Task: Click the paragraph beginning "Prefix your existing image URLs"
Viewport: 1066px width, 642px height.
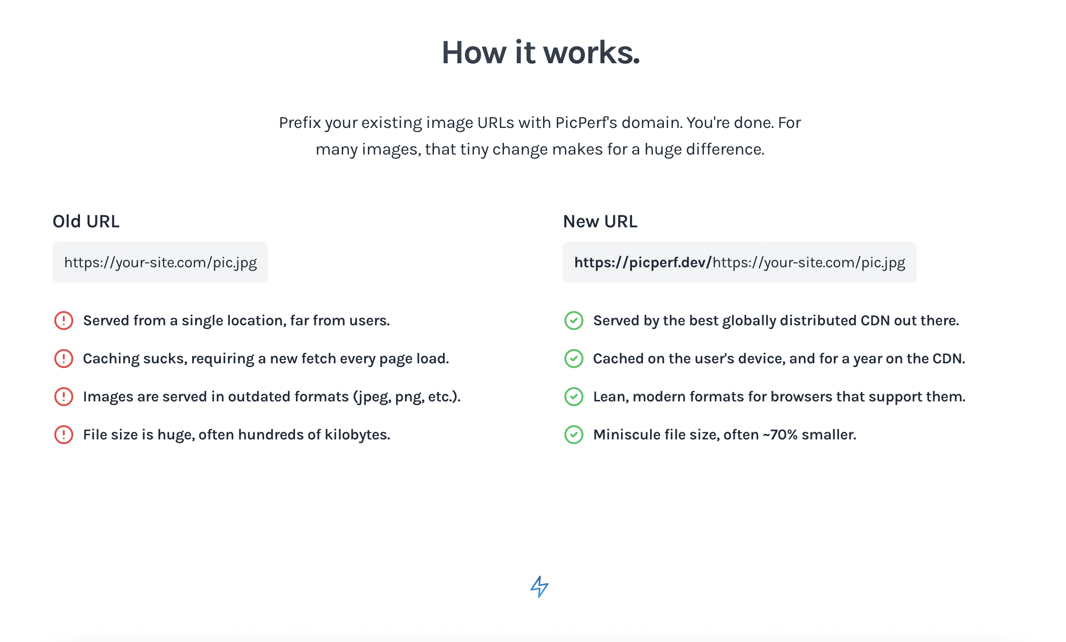Action: [540, 136]
